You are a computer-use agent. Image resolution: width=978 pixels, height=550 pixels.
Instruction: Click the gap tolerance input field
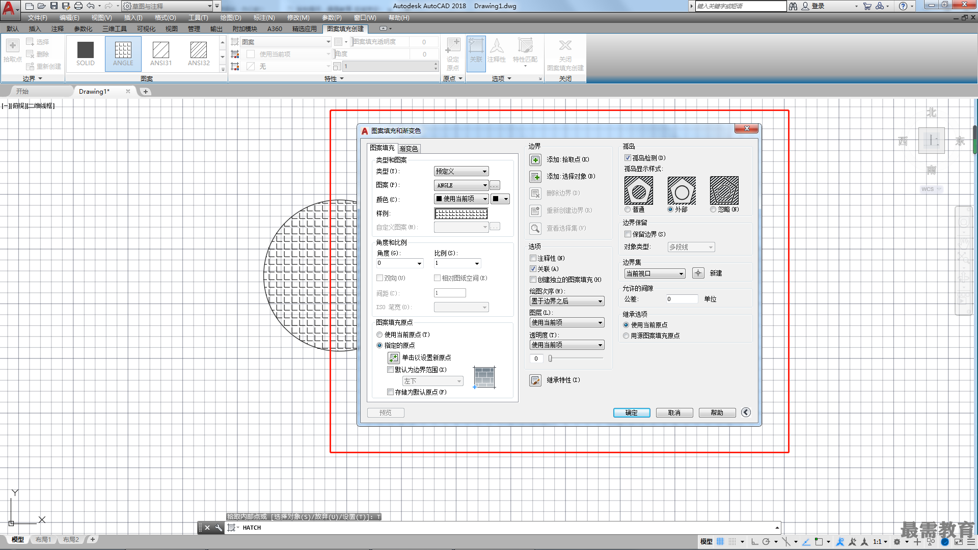682,299
